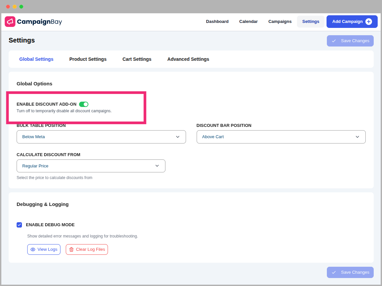
Task: Open the Calculate Discount From dropdown
Action: click(x=91, y=166)
